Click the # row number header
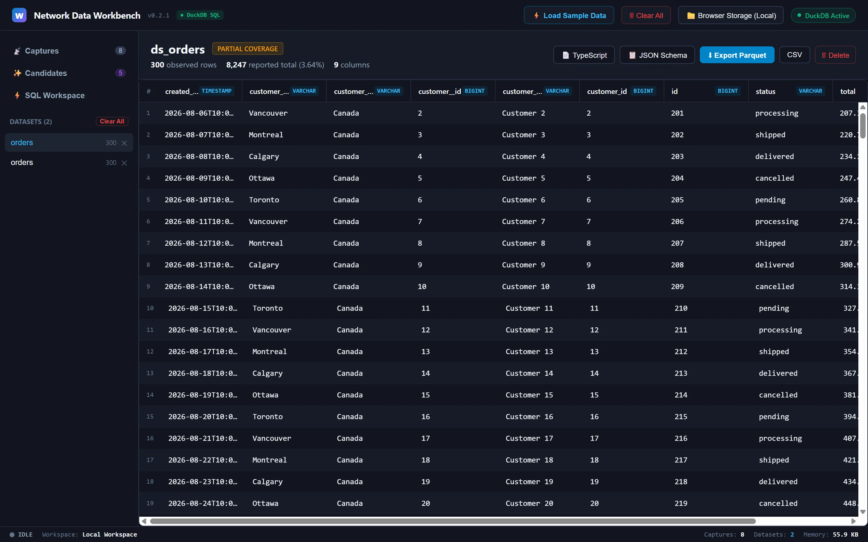The height and width of the screenshot is (542, 868). tap(149, 91)
